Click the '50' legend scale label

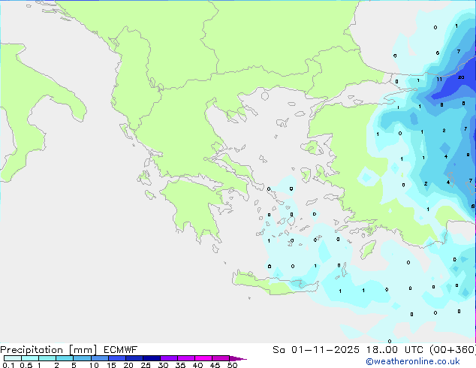pos(232,365)
